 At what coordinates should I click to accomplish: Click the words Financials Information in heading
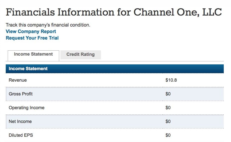60,12
